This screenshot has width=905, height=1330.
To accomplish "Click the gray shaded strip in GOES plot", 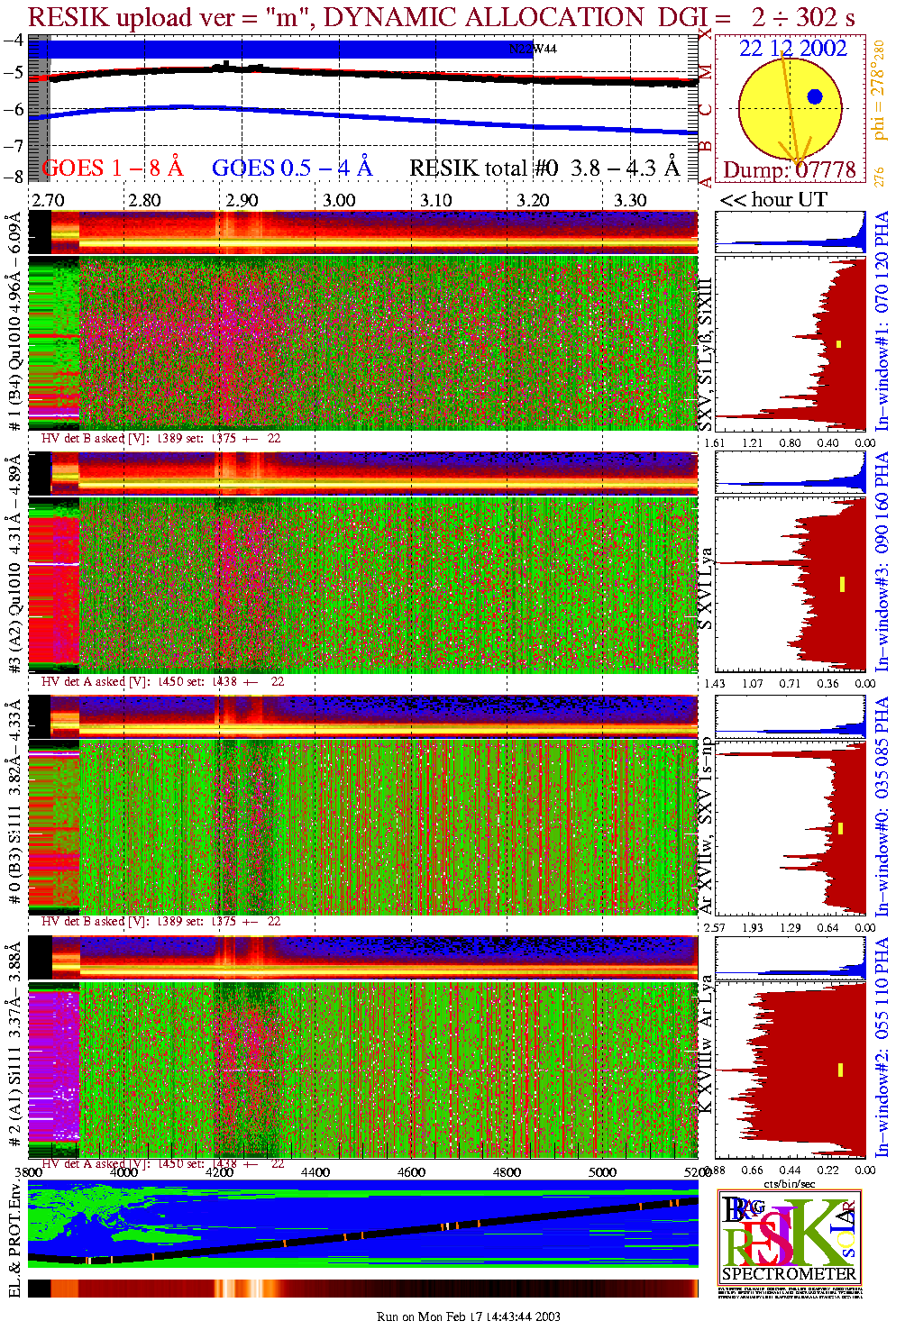I will [39, 108].
